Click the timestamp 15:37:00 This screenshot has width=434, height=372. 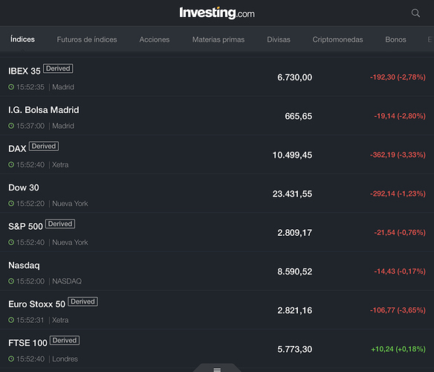pos(30,126)
